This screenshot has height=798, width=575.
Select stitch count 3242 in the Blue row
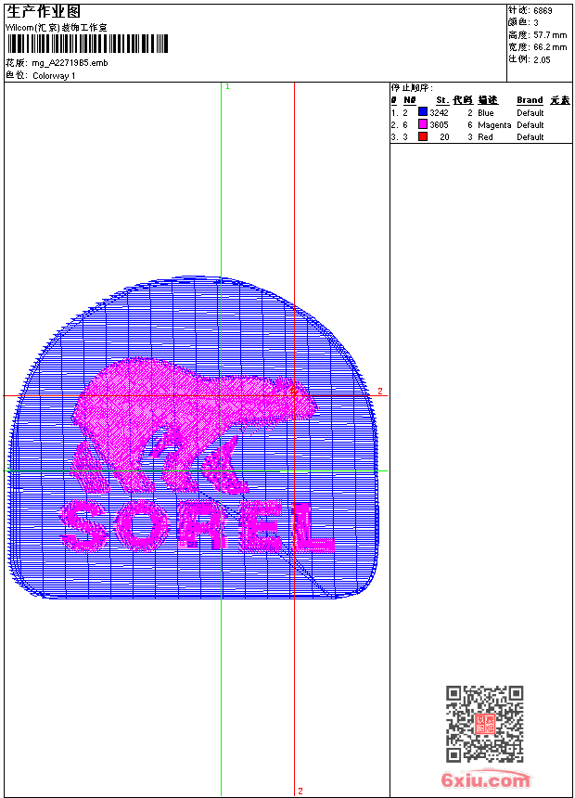click(x=440, y=113)
